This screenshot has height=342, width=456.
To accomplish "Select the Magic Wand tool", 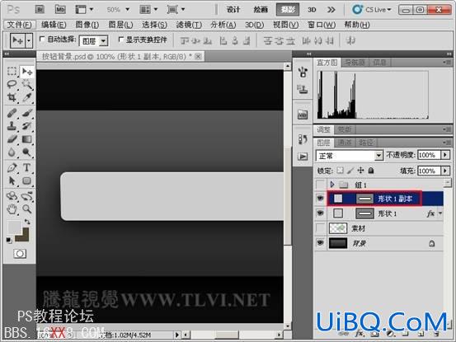I will pyautogui.click(x=27, y=84).
